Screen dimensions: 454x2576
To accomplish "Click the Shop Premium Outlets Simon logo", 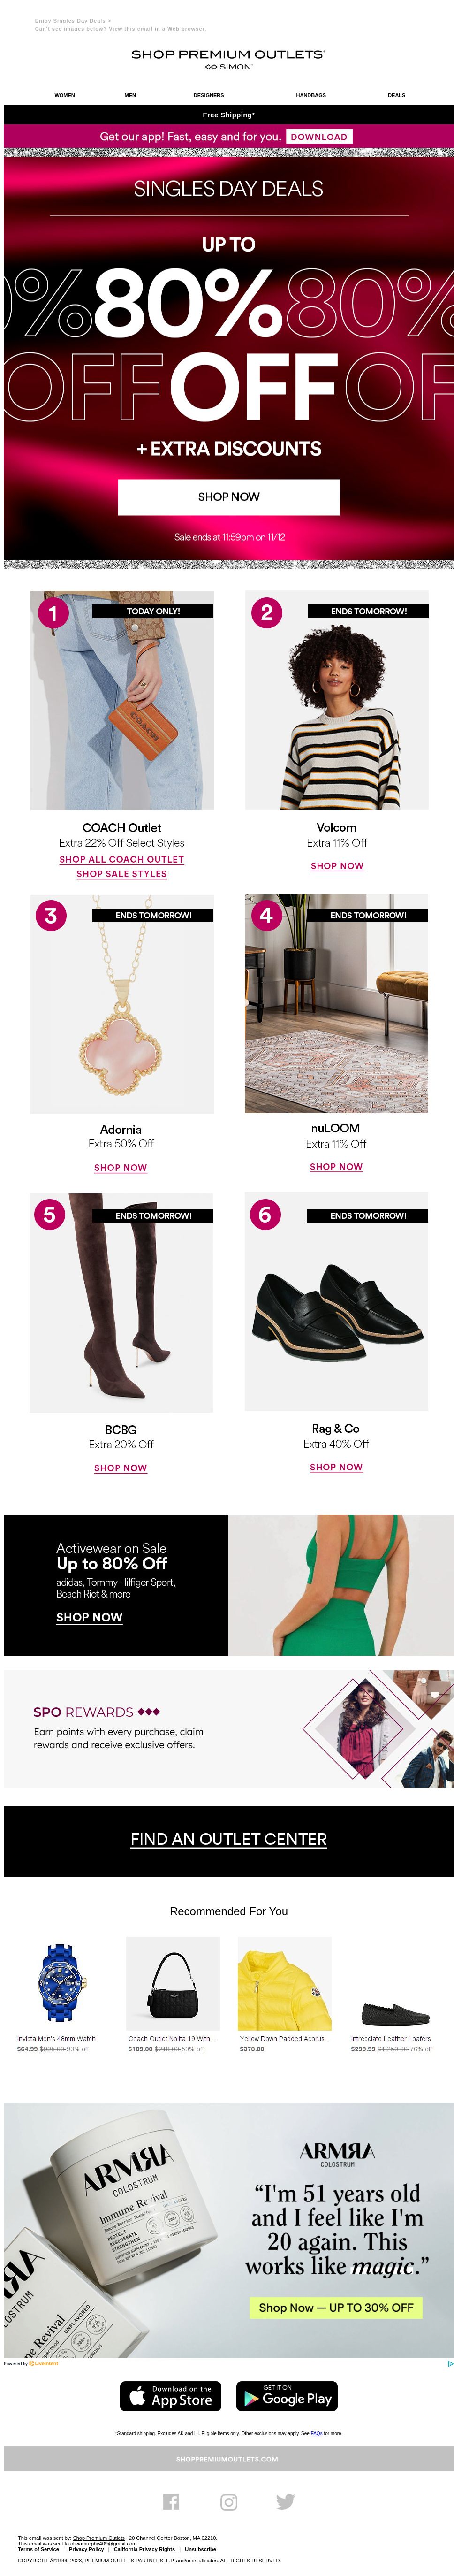I will 228,59.
